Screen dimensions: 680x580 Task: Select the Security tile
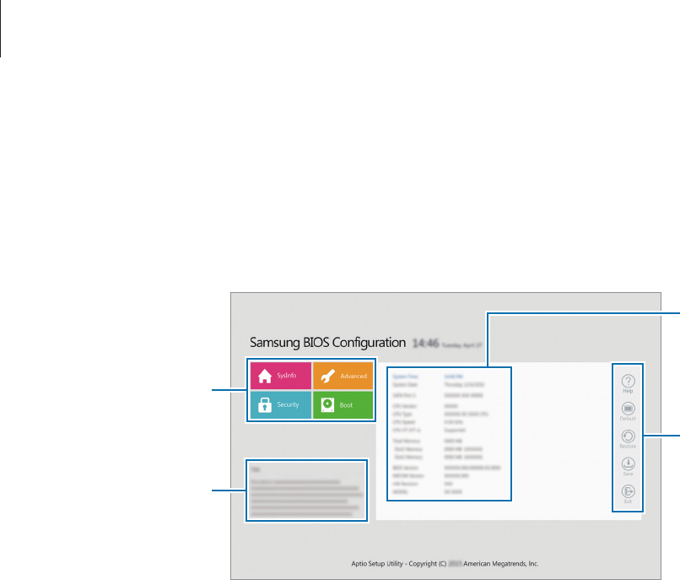[281, 405]
